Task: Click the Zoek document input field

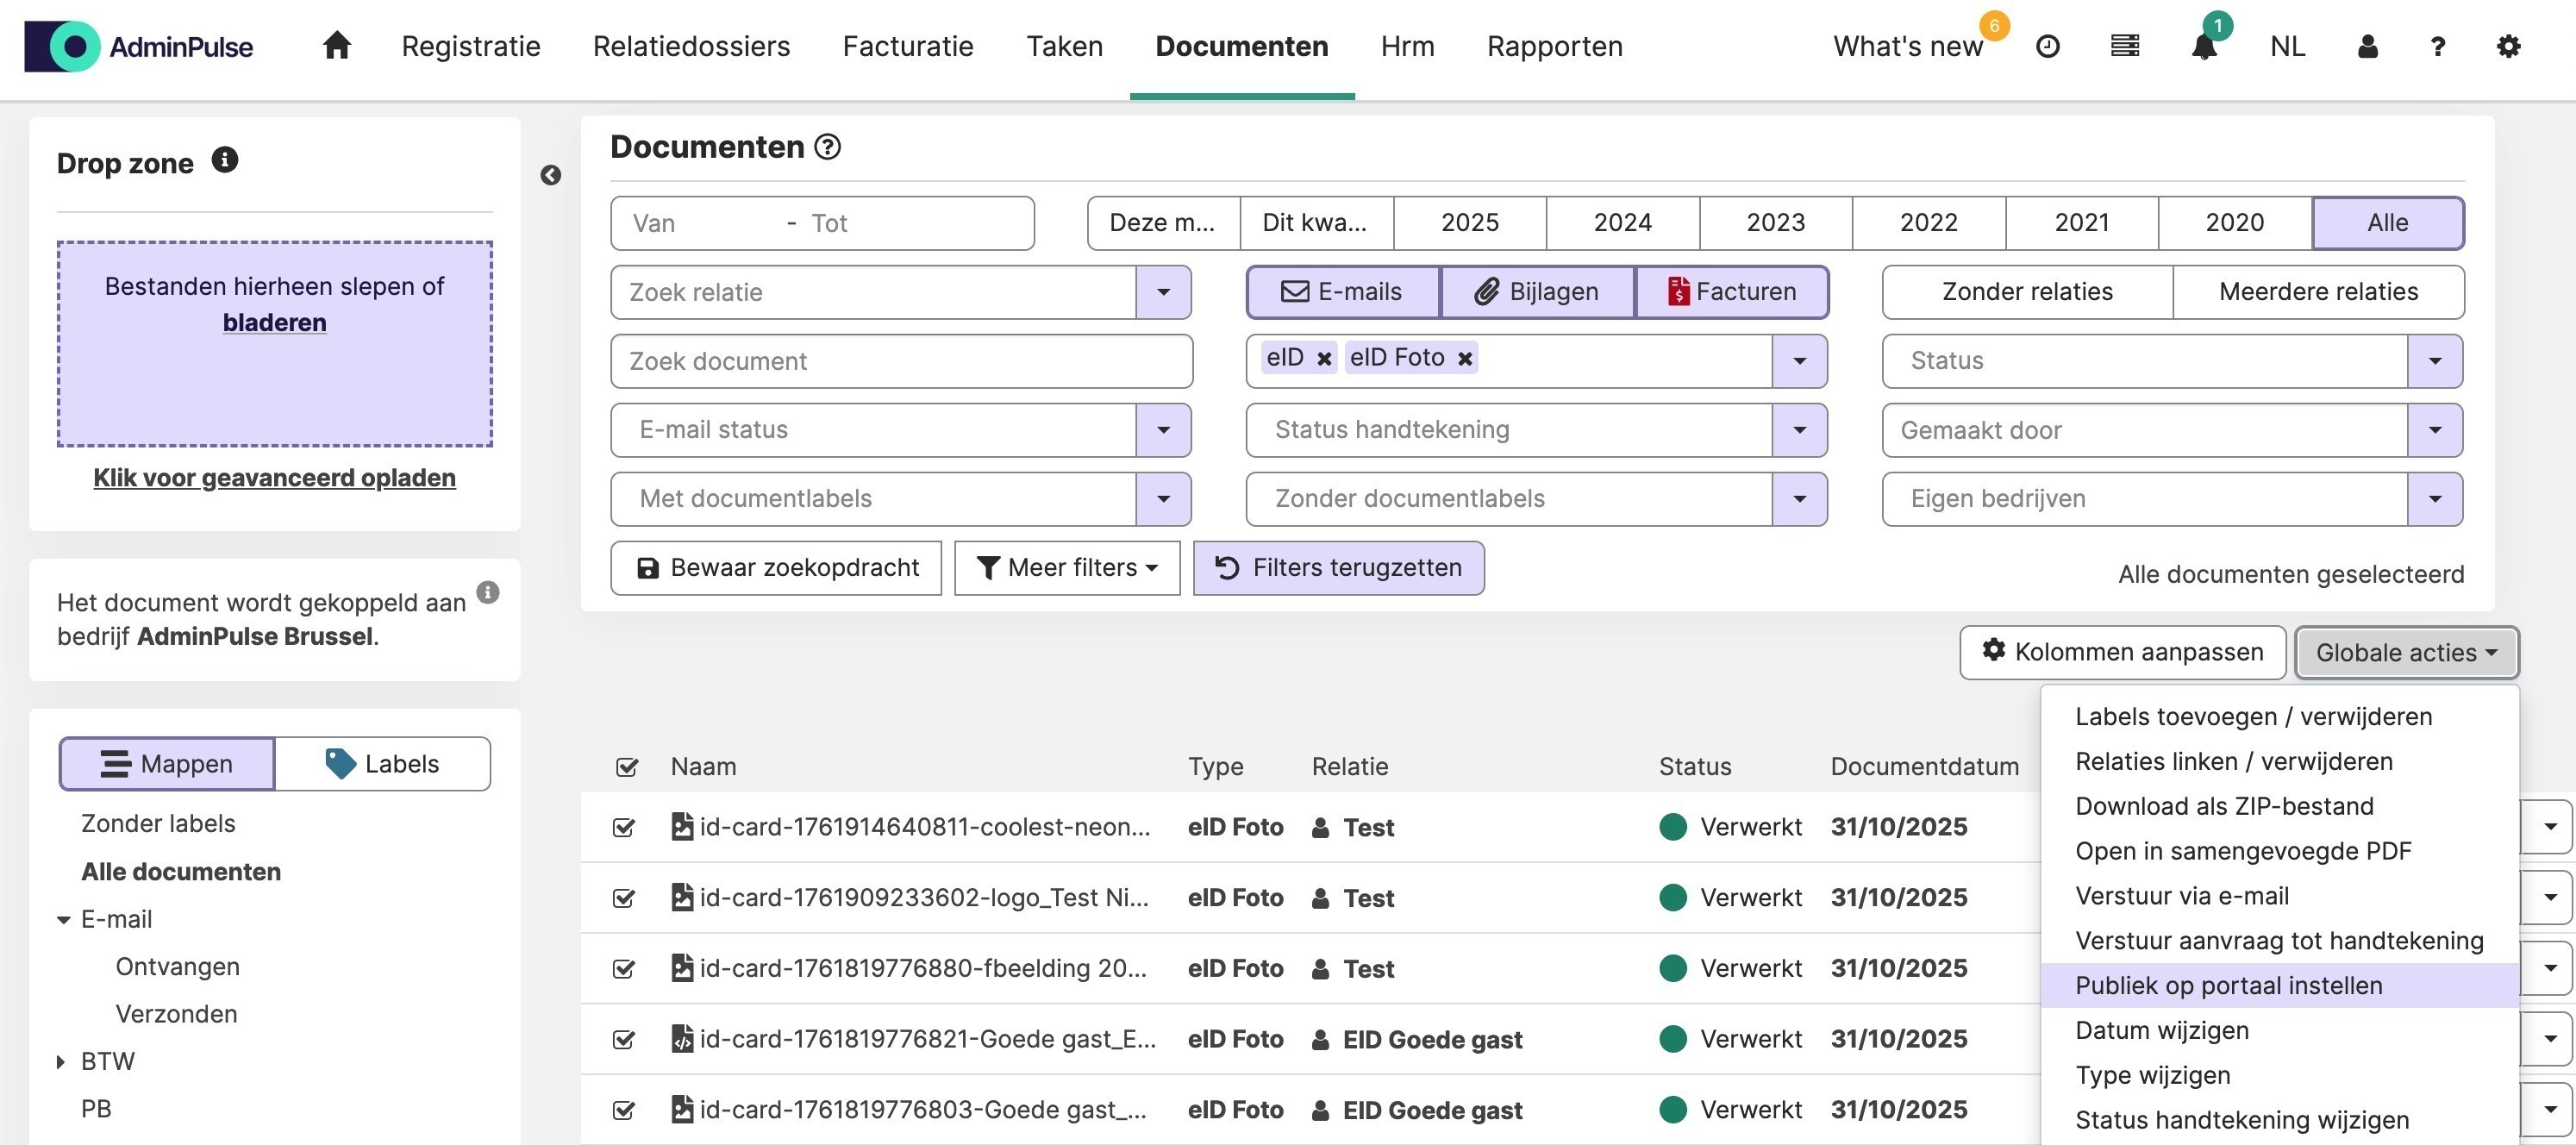Action: [900, 361]
